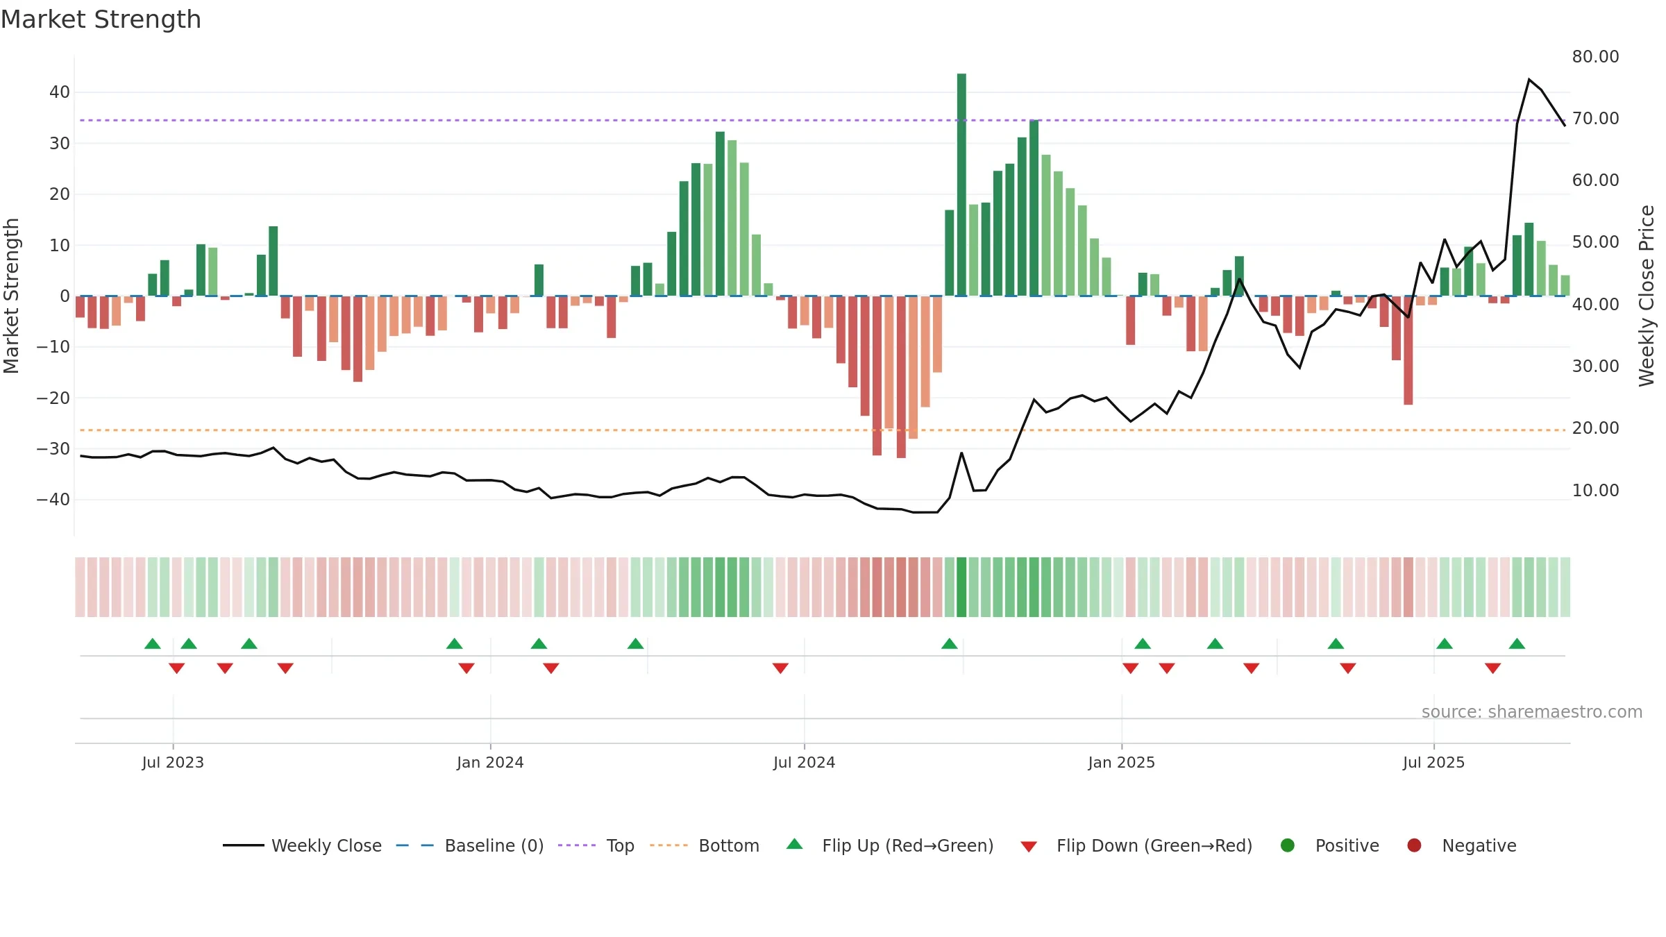Toggle Flip Down (Green→Red) legend entry
Viewport: 1666px width, 937px height.
(x=1136, y=845)
